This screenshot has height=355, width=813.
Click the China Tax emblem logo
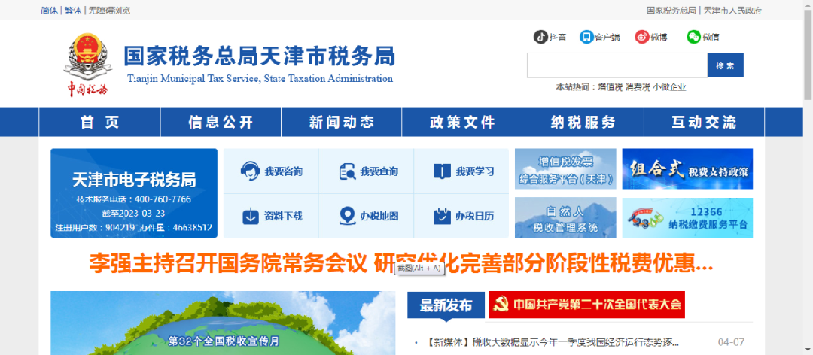[x=86, y=65]
